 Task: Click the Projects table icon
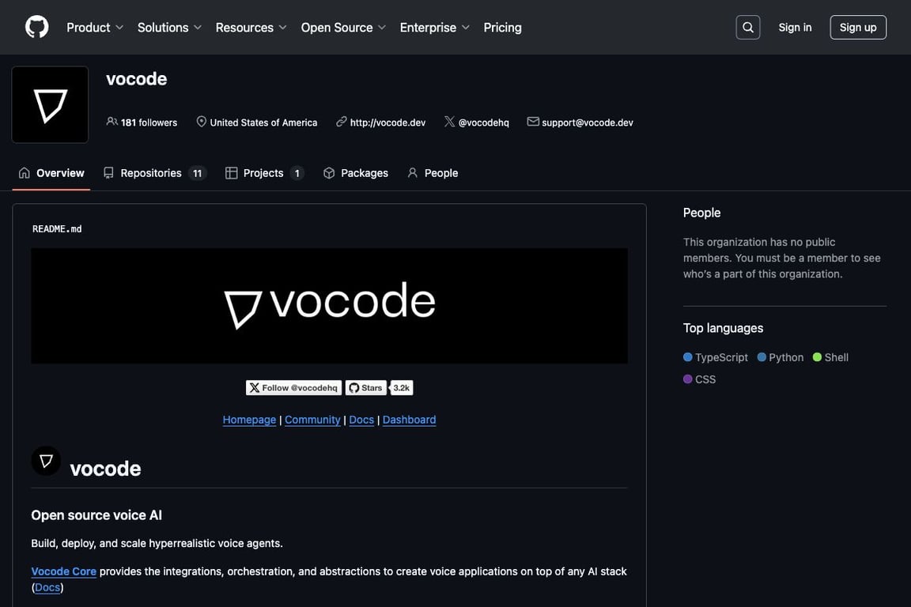231,173
